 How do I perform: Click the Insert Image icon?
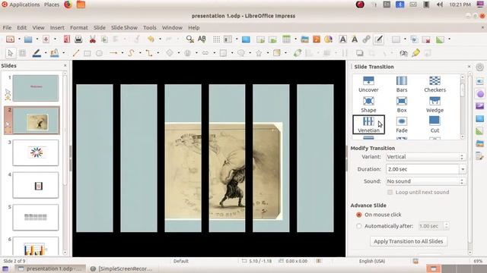click(x=304, y=39)
